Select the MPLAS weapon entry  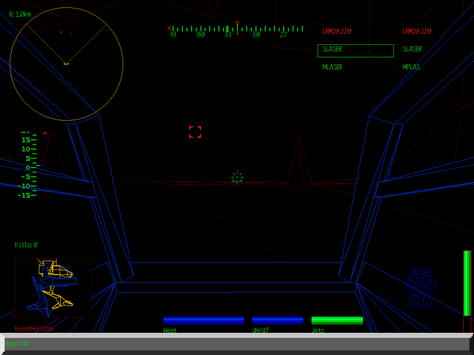412,67
